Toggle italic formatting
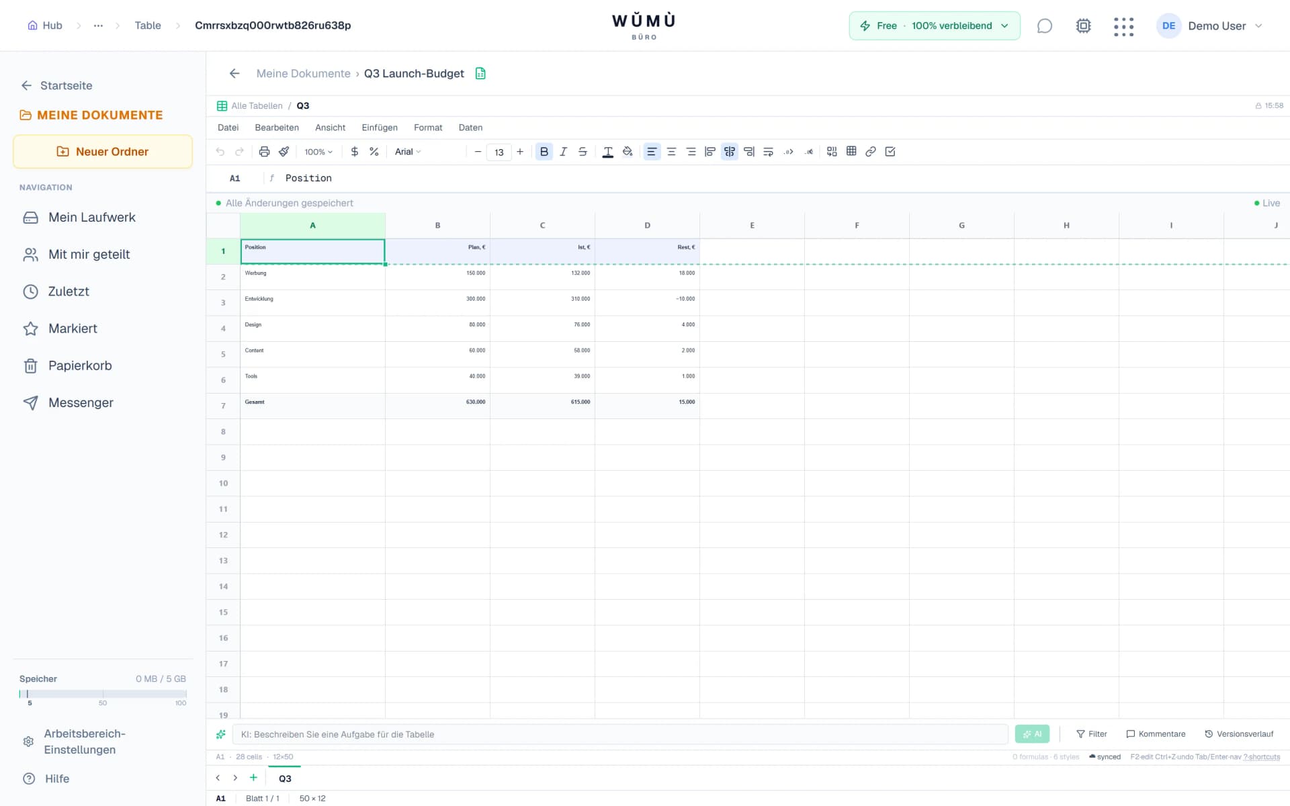 564,152
